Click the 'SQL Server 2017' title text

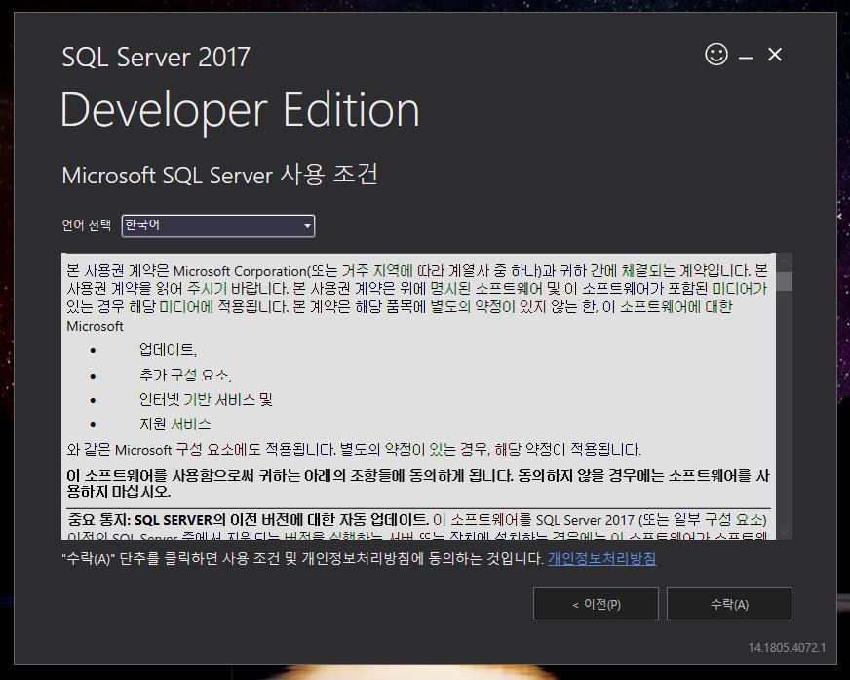click(156, 57)
